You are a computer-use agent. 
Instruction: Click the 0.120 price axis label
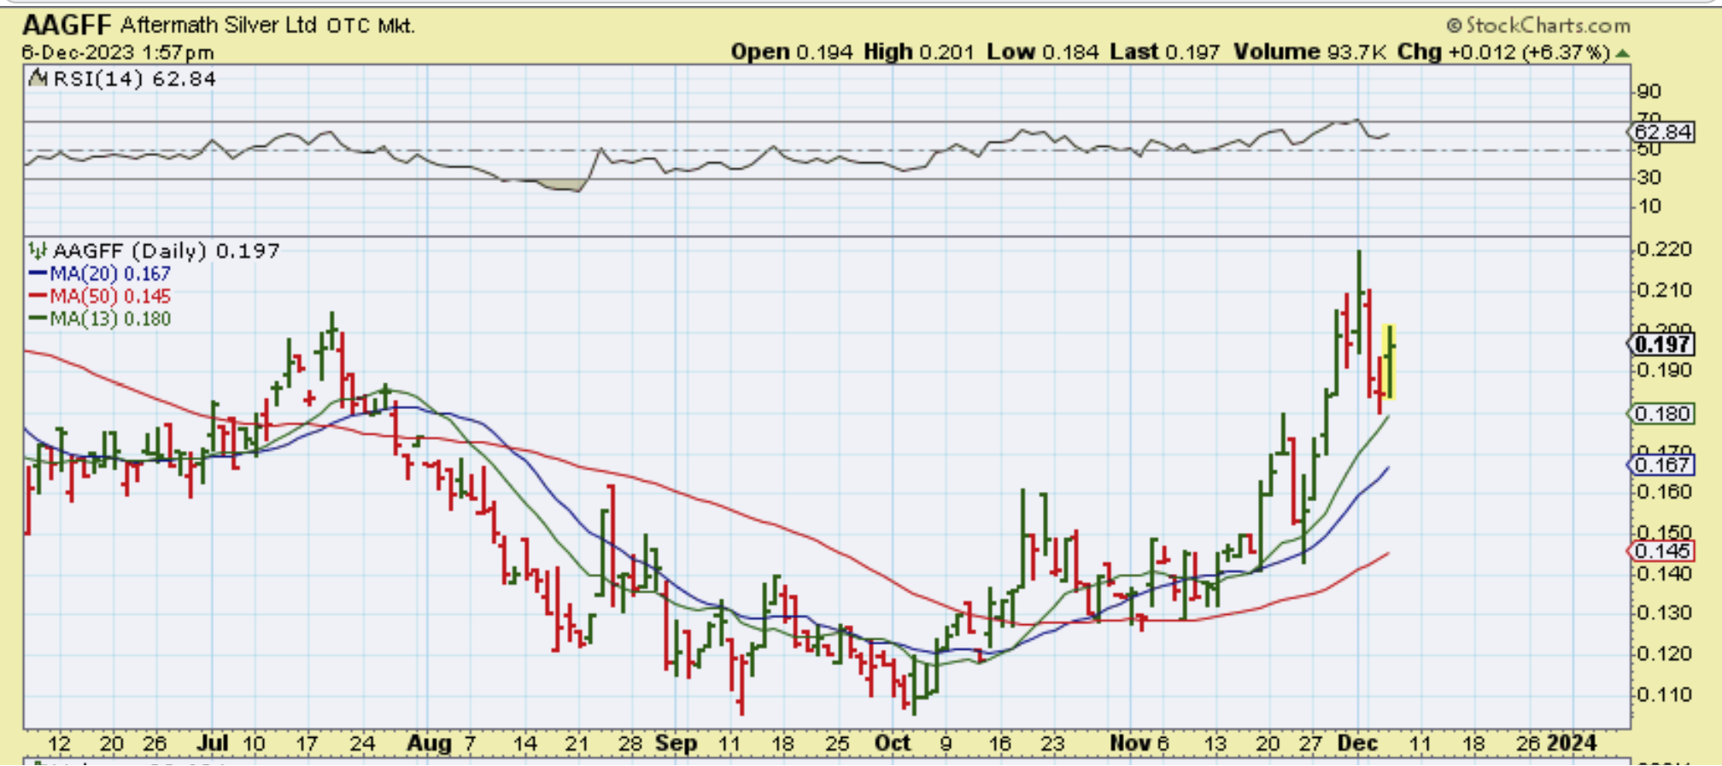point(1664,654)
